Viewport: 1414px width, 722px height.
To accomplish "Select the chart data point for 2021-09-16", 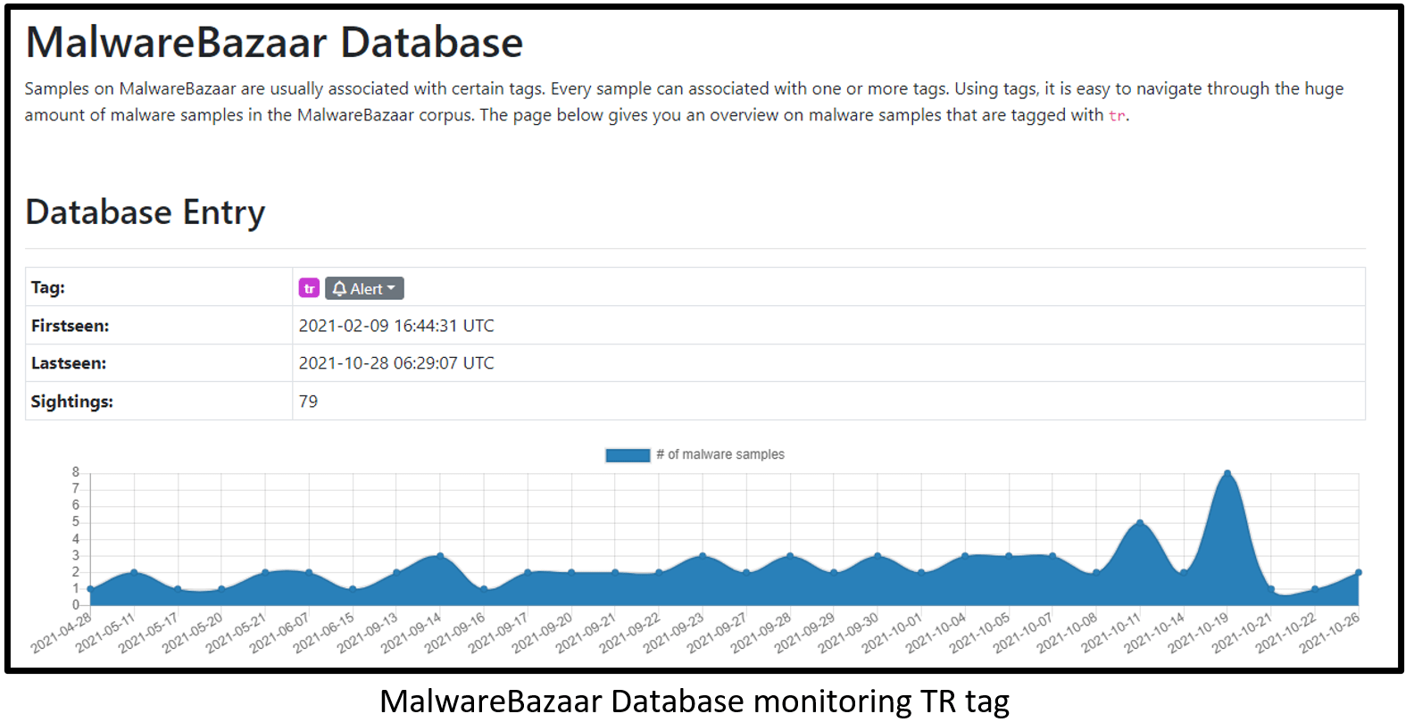I will [x=484, y=589].
